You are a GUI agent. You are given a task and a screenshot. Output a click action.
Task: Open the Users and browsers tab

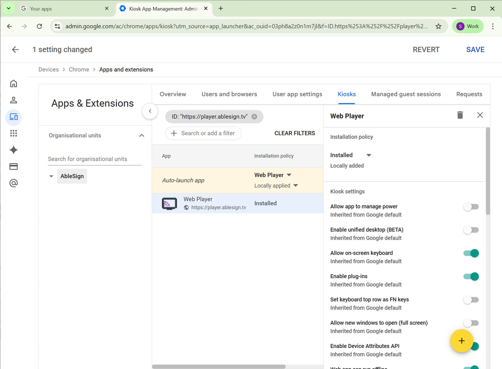229,94
